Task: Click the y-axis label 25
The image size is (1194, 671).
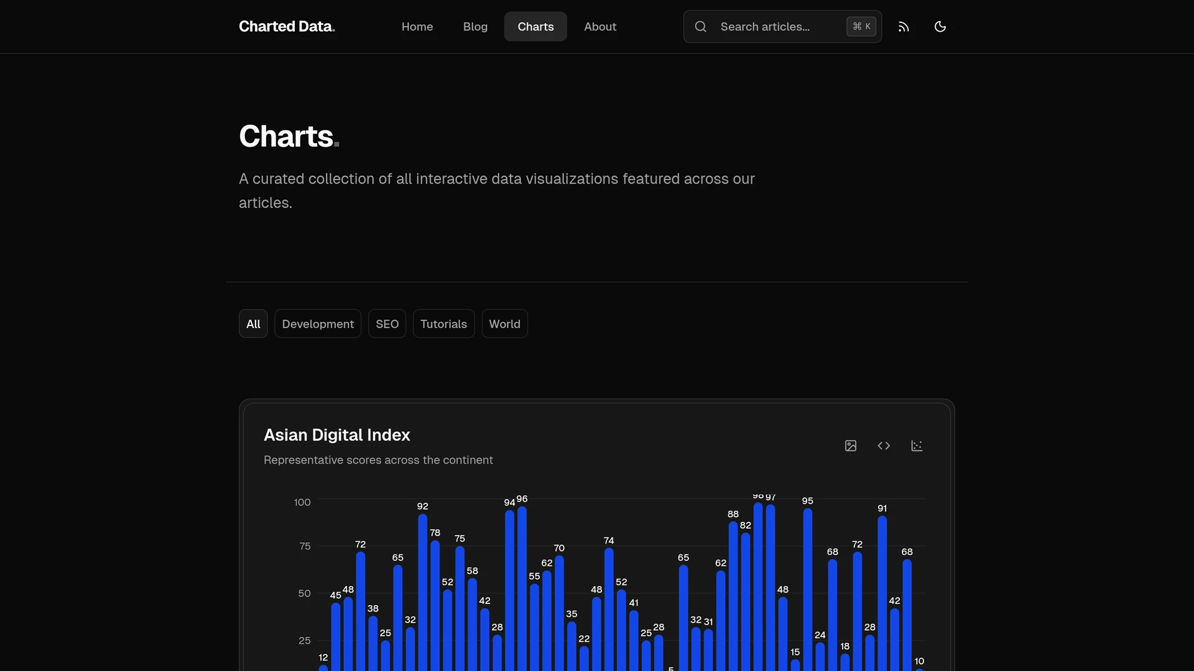Action: point(304,641)
